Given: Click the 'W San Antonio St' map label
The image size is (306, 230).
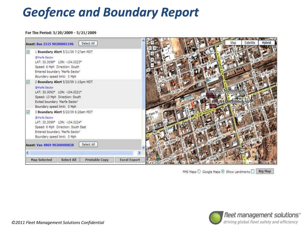Looking at the screenshot, I should click(x=204, y=113).
